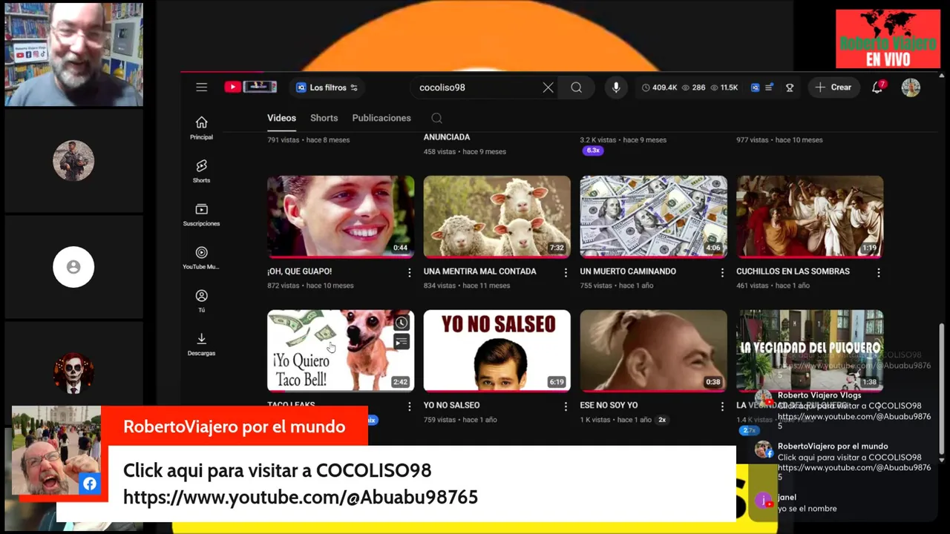The height and width of the screenshot is (534, 950).
Task: Click the trophy icon in the toolbar
Action: coord(790,88)
